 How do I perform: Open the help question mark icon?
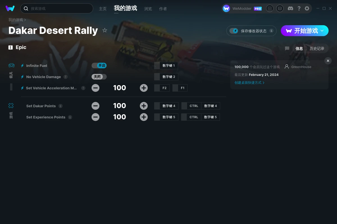pos(299,8)
